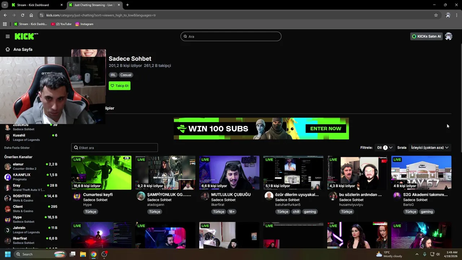Open atadogann channel name link
Image resolution: width=462 pixels, height=260 pixels.
coord(156,205)
